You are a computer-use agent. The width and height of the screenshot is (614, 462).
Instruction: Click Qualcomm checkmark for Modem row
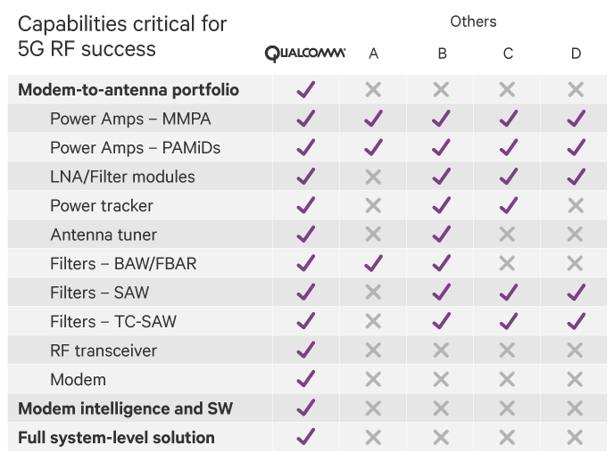tap(305, 379)
